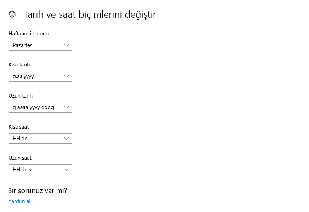Click the chevron on Uzun saat dropdown
Viewport: 309px width, 212px height.
coord(67,170)
